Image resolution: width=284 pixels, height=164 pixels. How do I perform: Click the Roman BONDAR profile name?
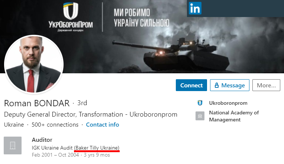(37, 103)
